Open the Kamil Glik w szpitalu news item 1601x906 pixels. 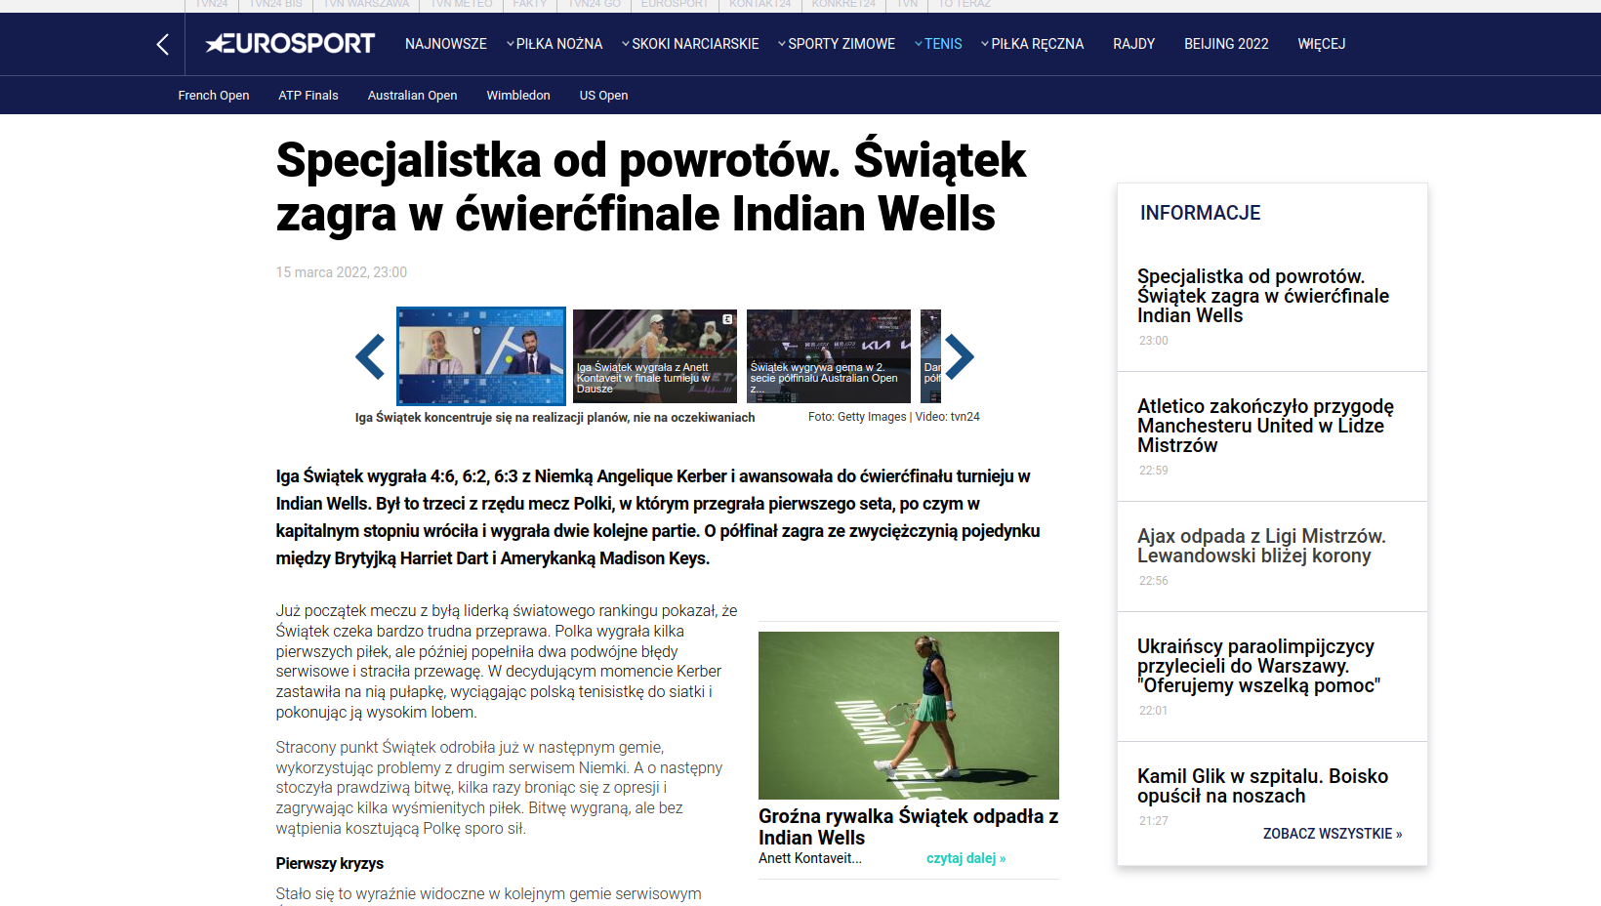point(1262,786)
